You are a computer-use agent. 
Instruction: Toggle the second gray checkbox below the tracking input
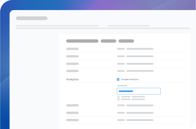(x=118, y=99)
